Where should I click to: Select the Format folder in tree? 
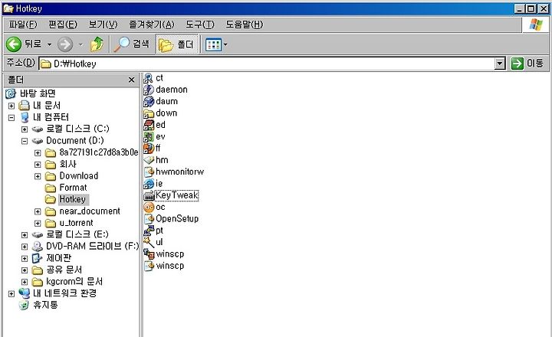(73, 188)
